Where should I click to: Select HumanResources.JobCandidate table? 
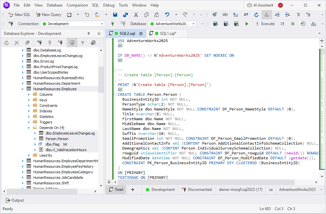[x=58, y=178]
